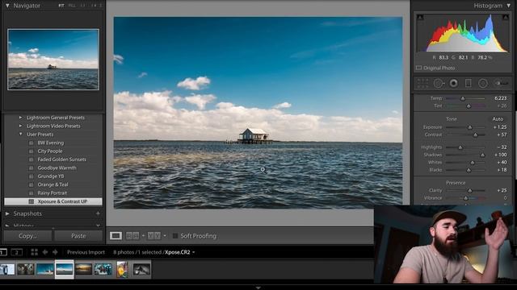Enable Soft Proofing checkbox

coord(175,236)
